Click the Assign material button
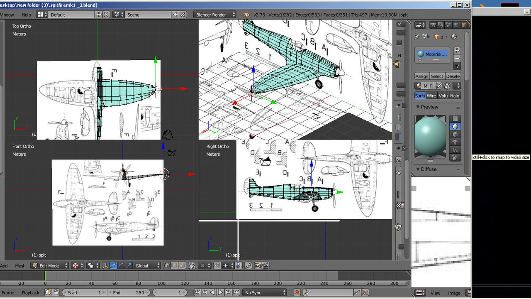This screenshot has height=299, width=531. pos(422,76)
